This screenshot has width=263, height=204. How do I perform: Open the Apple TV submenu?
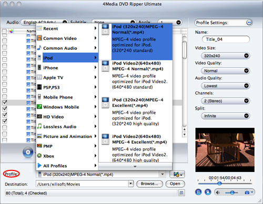67,77
